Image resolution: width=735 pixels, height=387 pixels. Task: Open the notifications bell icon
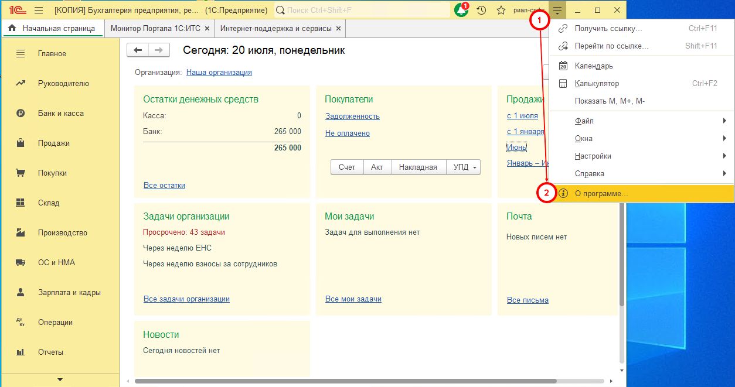461,10
